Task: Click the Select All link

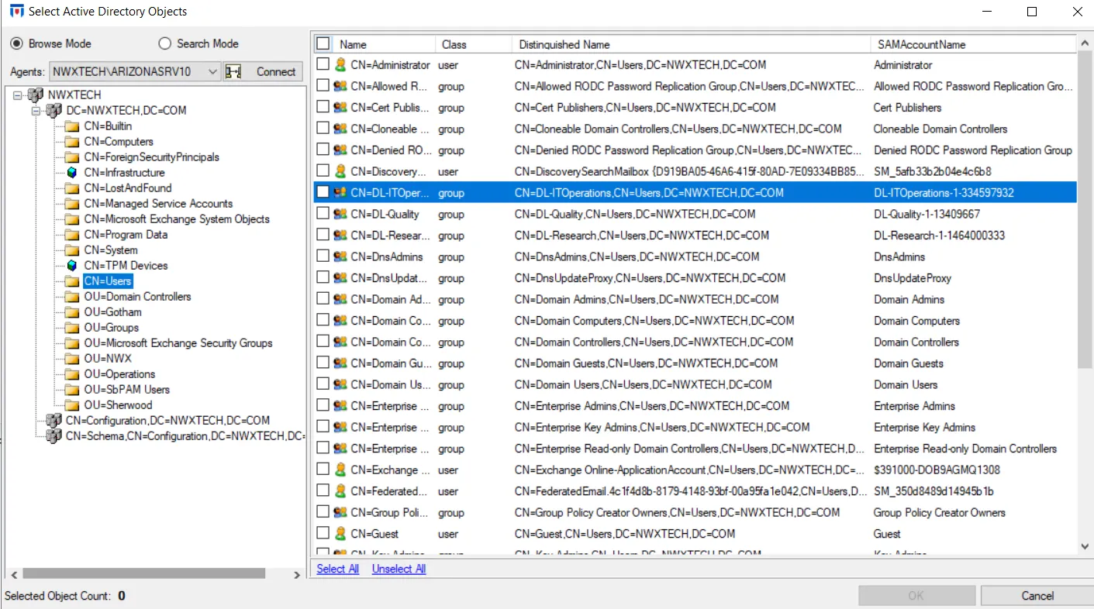Action: pos(338,569)
